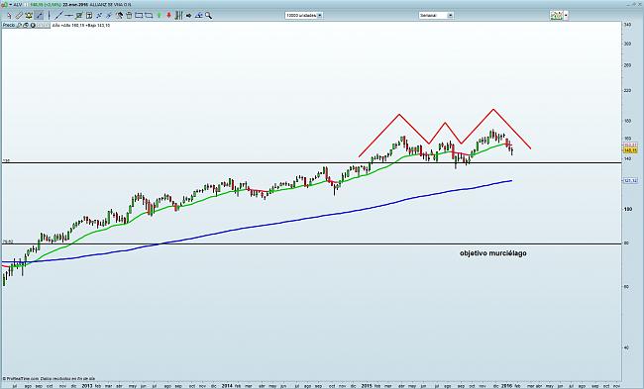644x389 pixels.
Task: Click the 2015 label on time axis
Action: [367, 386]
